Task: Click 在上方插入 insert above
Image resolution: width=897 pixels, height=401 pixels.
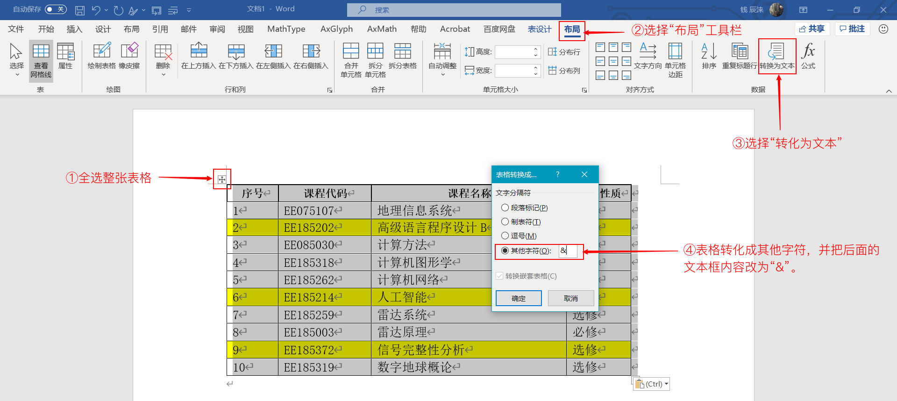Action: point(199,56)
